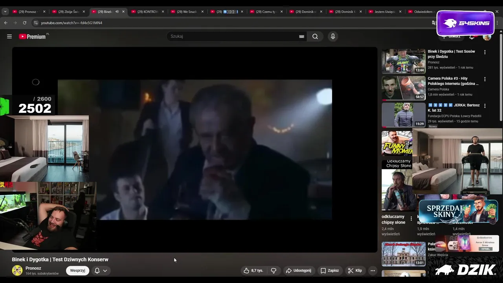Viewport: 503px width, 283px height.
Task: Open options menu for Test Sosów video
Action: (x=485, y=52)
